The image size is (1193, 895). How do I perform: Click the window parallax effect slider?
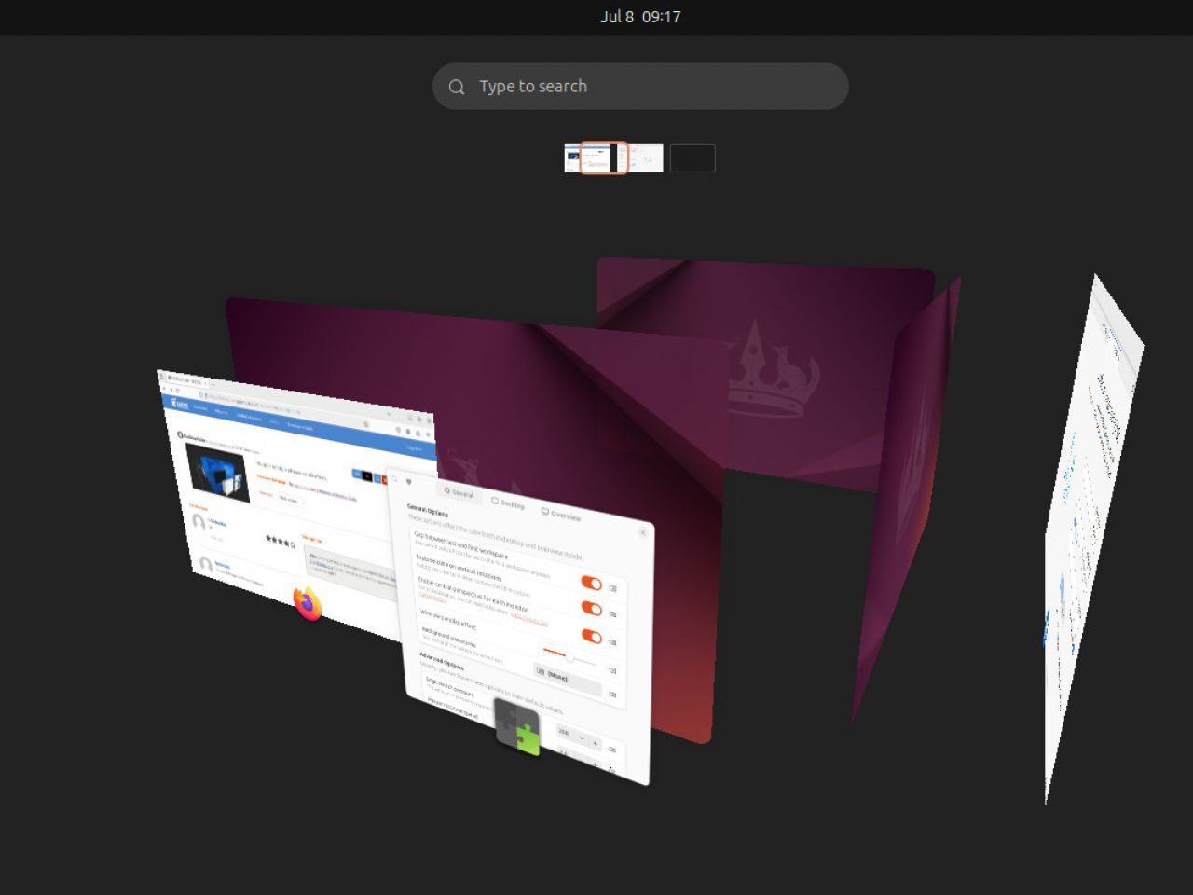(x=569, y=656)
